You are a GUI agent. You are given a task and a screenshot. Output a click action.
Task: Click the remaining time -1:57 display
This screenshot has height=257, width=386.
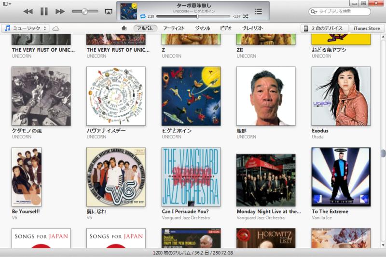click(x=236, y=16)
